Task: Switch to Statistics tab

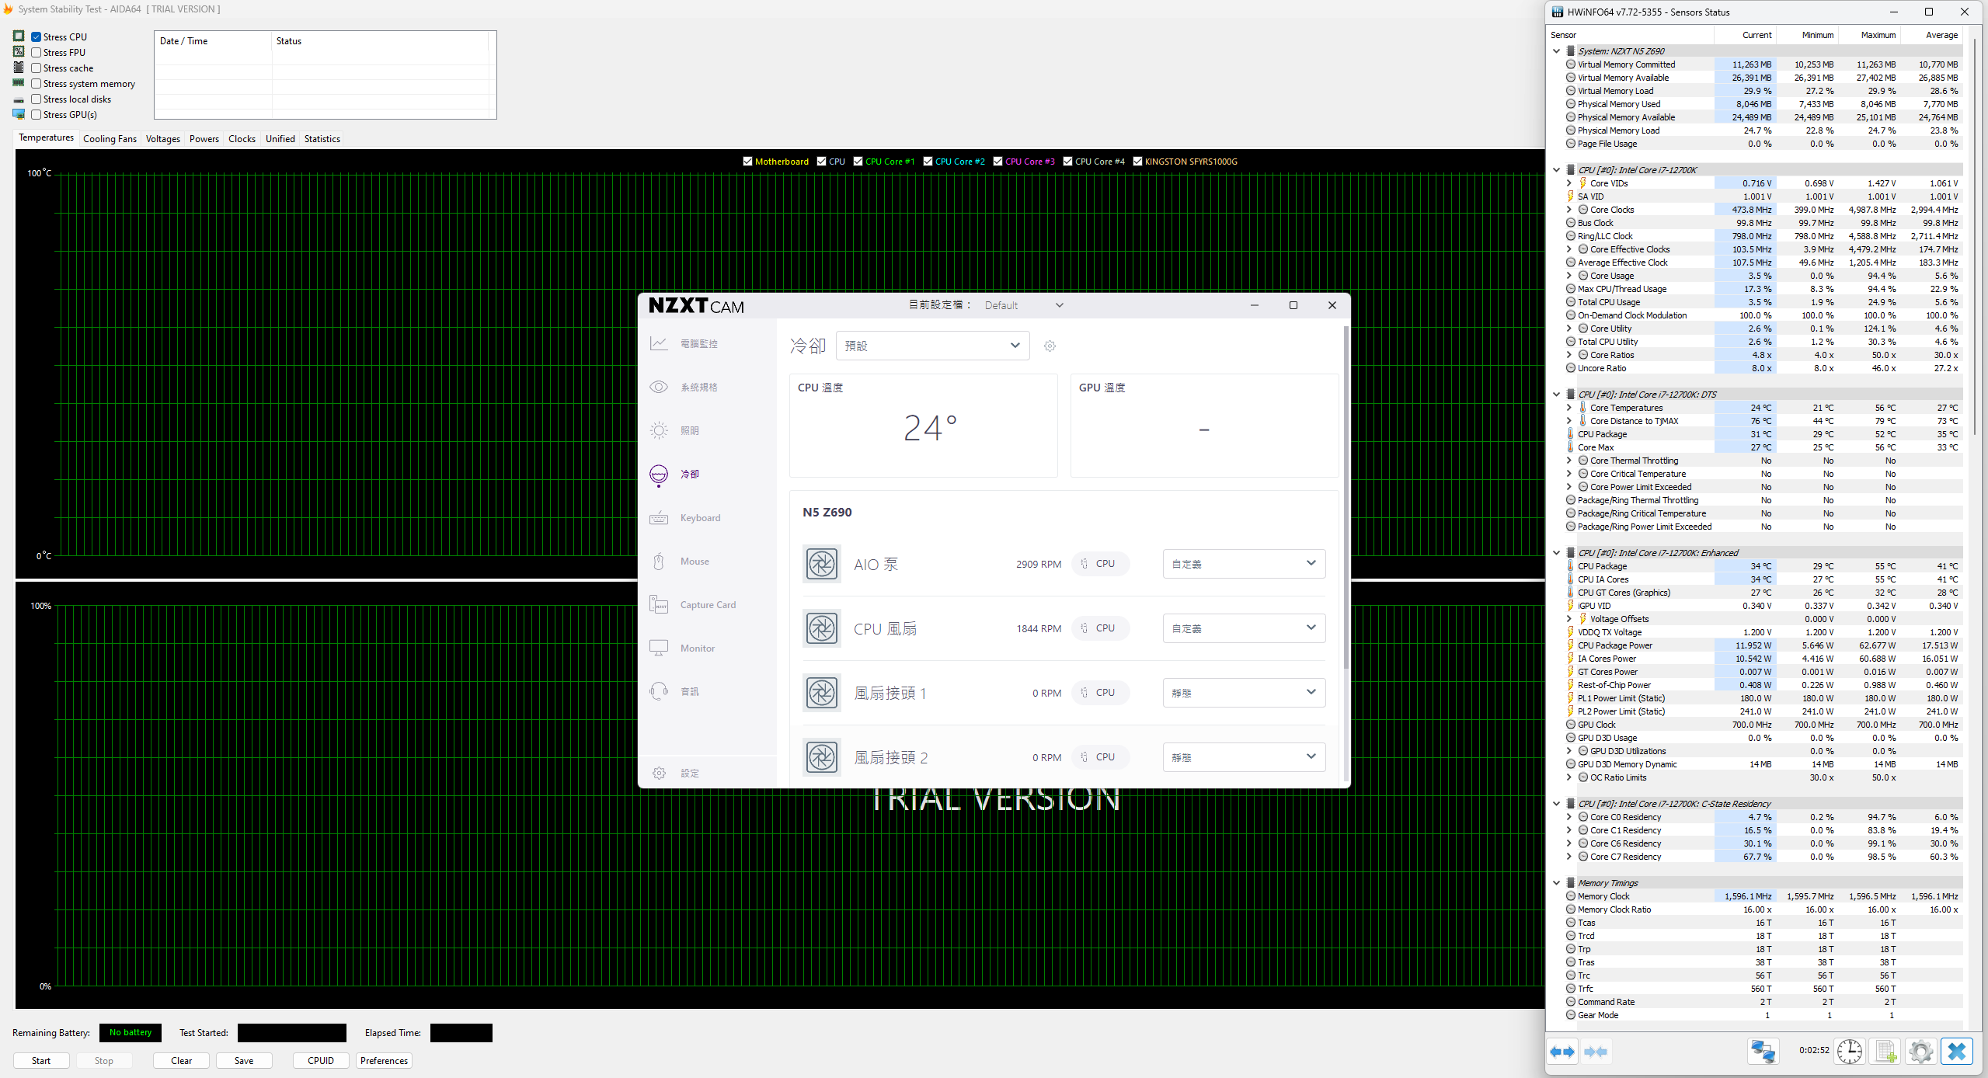Action: point(322,139)
